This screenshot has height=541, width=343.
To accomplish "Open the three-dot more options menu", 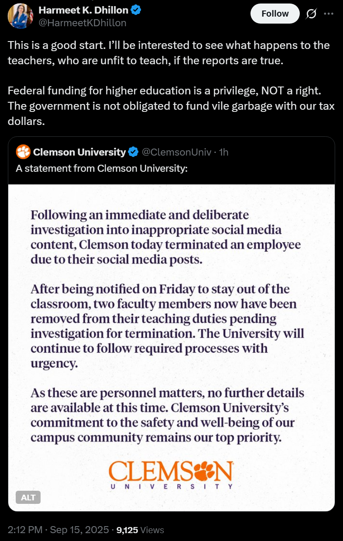I will point(328,14).
